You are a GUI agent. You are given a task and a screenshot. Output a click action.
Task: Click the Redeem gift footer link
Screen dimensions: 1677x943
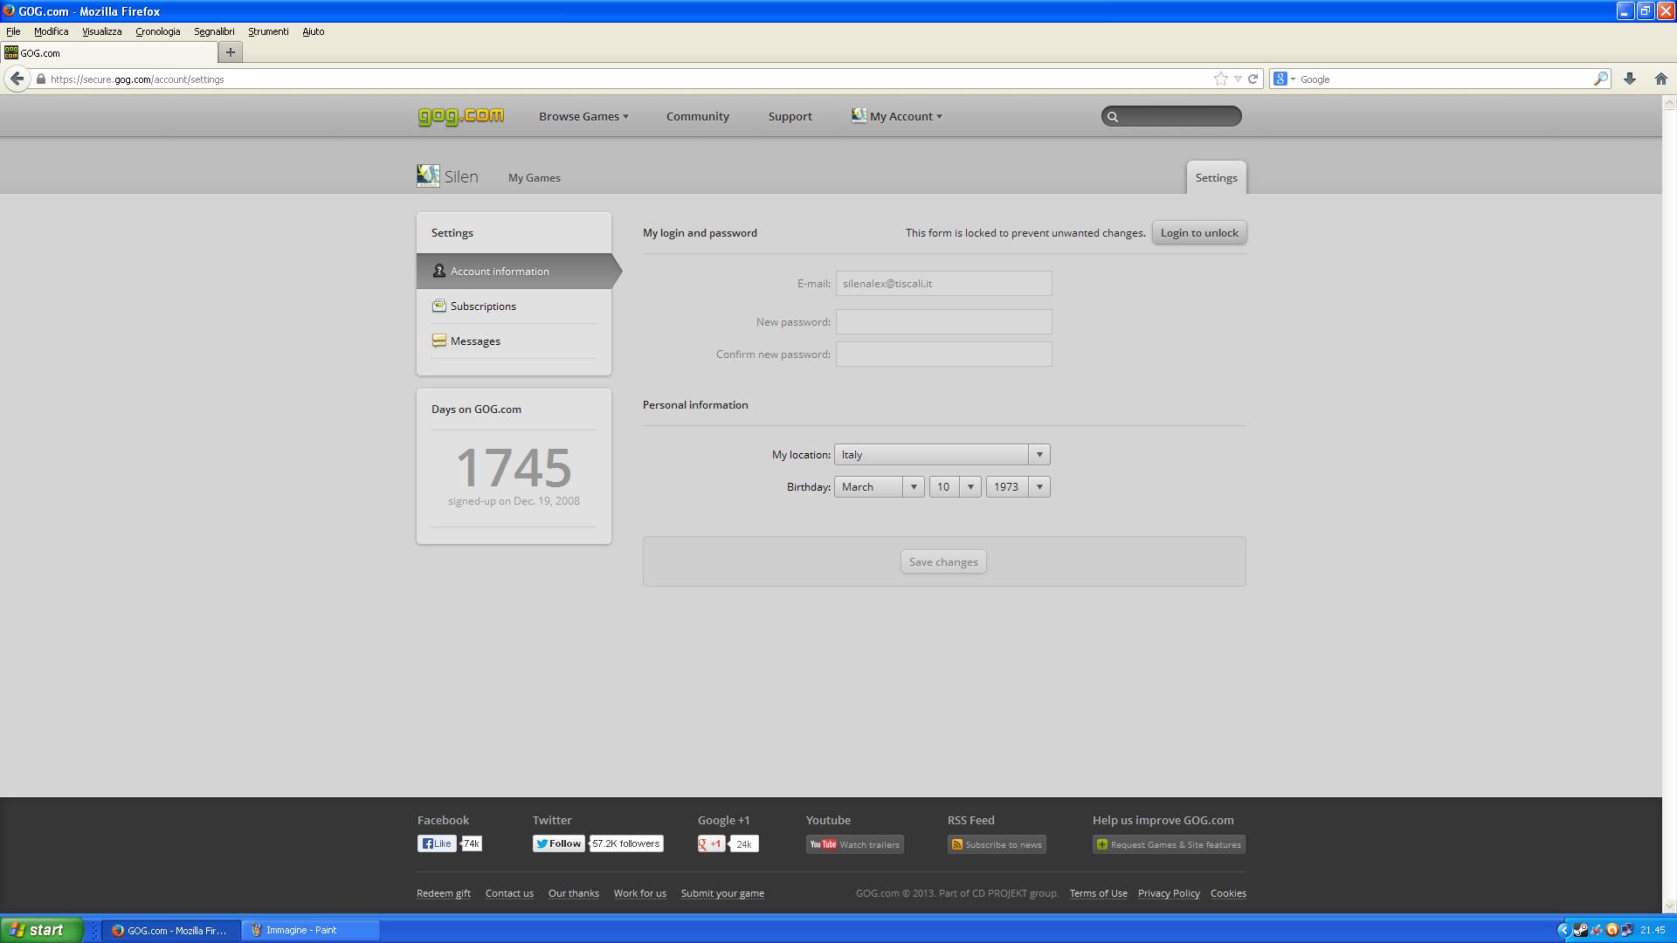tap(444, 893)
